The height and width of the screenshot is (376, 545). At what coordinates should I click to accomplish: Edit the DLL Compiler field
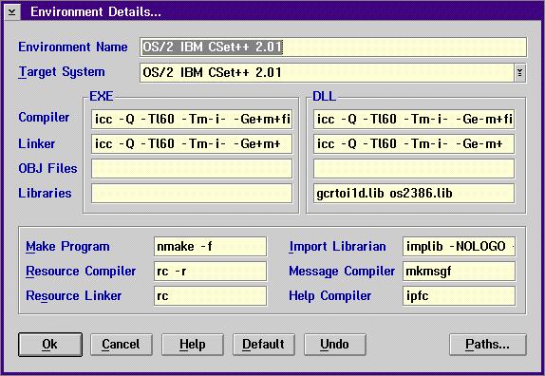point(414,120)
